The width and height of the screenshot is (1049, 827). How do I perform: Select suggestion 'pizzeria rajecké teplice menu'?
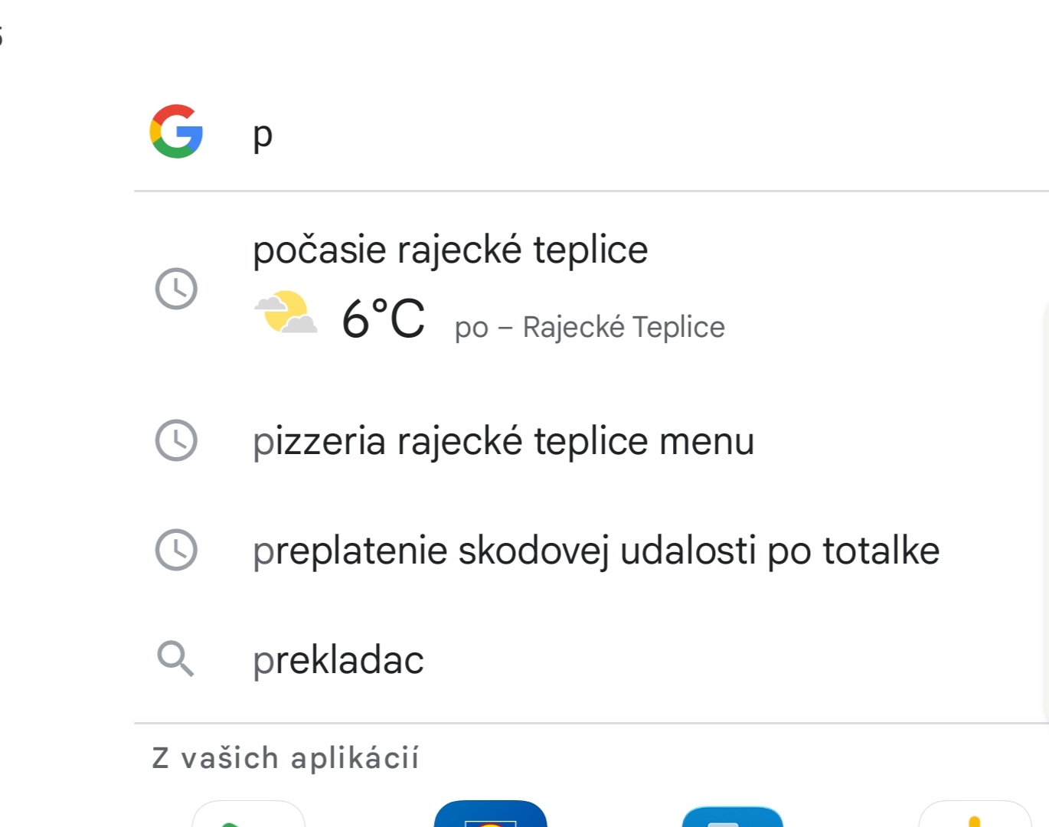[x=503, y=441]
